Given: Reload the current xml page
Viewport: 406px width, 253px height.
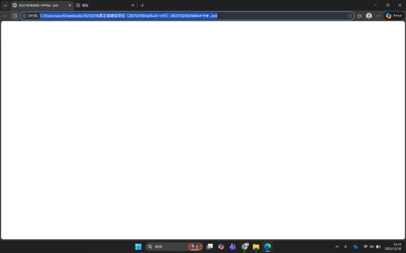Looking at the screenshot, I should point(15,16).
